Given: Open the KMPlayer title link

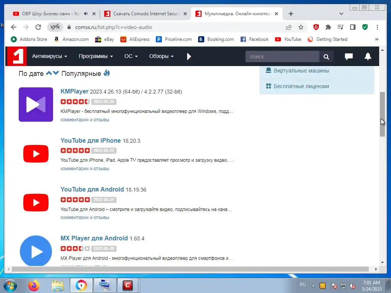Looking at the screenshot, I should click(74, 92).
